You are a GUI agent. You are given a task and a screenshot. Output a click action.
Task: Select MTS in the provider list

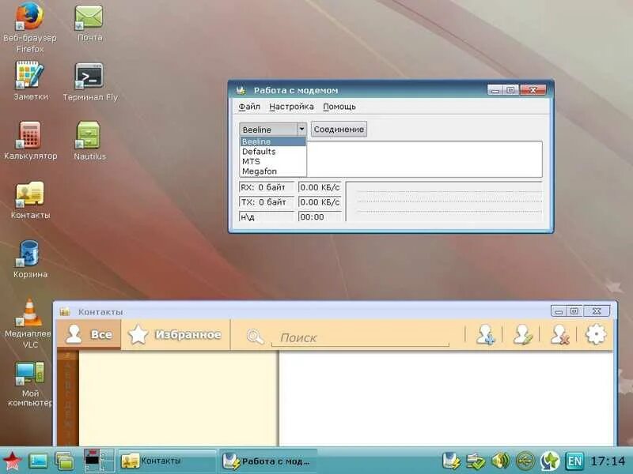(272, 161)
